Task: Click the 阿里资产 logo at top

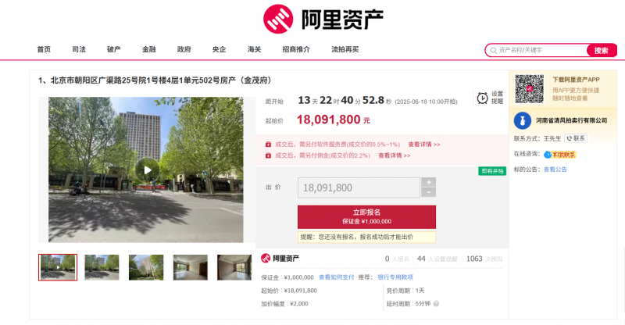Action: point(323,20)
